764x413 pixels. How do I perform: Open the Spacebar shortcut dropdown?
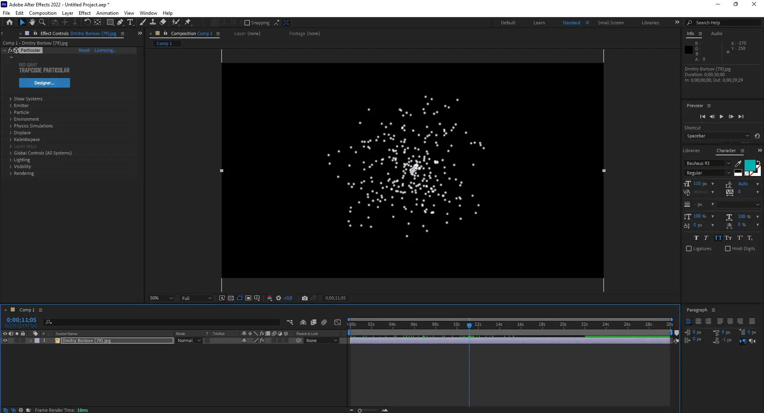718,136
